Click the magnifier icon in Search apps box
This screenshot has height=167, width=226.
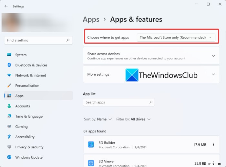(151, 102)
